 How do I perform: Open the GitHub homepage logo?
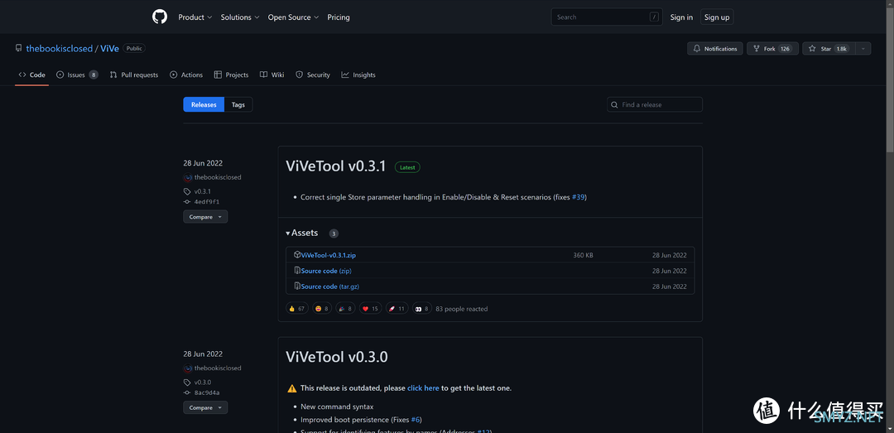click(160, 17)
